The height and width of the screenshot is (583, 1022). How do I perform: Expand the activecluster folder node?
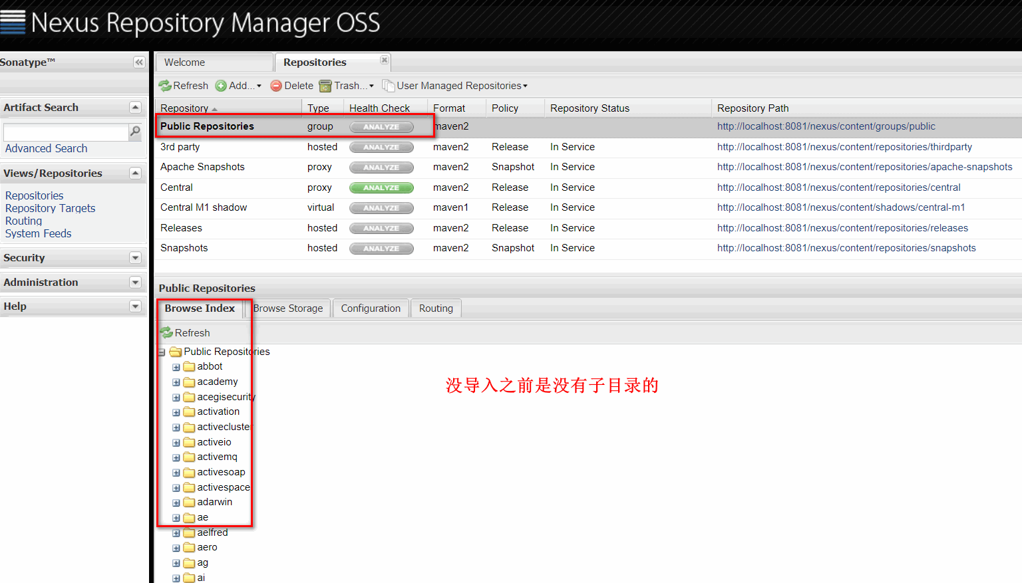point(176,427)
